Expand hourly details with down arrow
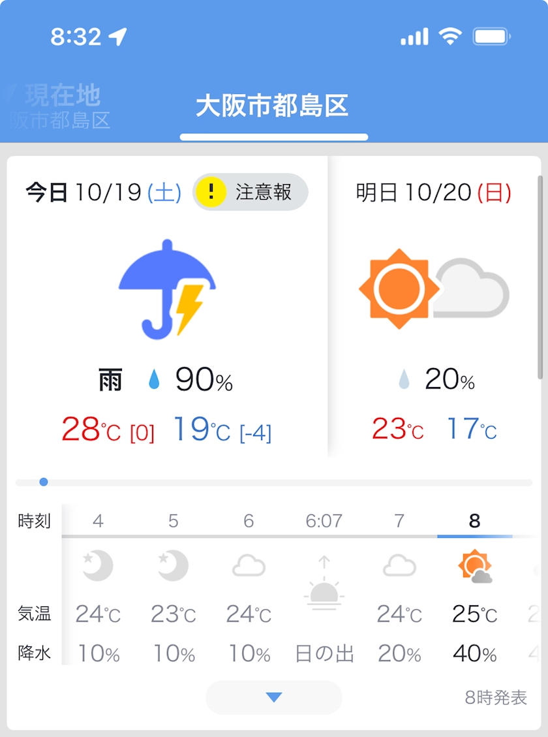The height and width of the screenshot is (737, 548). (274, 697)
